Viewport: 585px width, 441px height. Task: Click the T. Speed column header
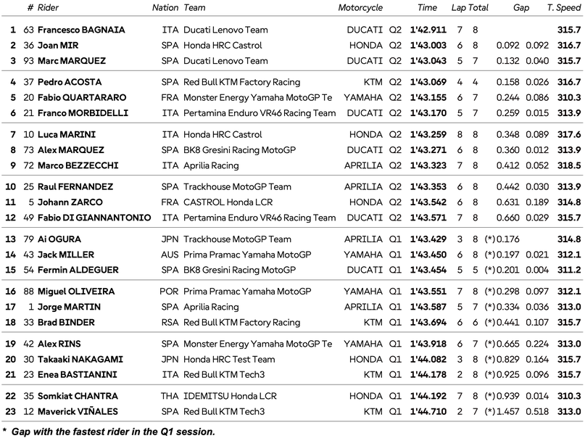click(x=564, y=8)
